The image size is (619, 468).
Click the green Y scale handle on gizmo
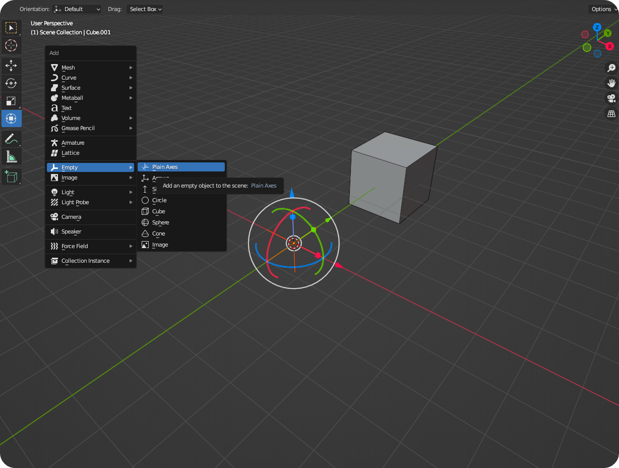[314, 229]
